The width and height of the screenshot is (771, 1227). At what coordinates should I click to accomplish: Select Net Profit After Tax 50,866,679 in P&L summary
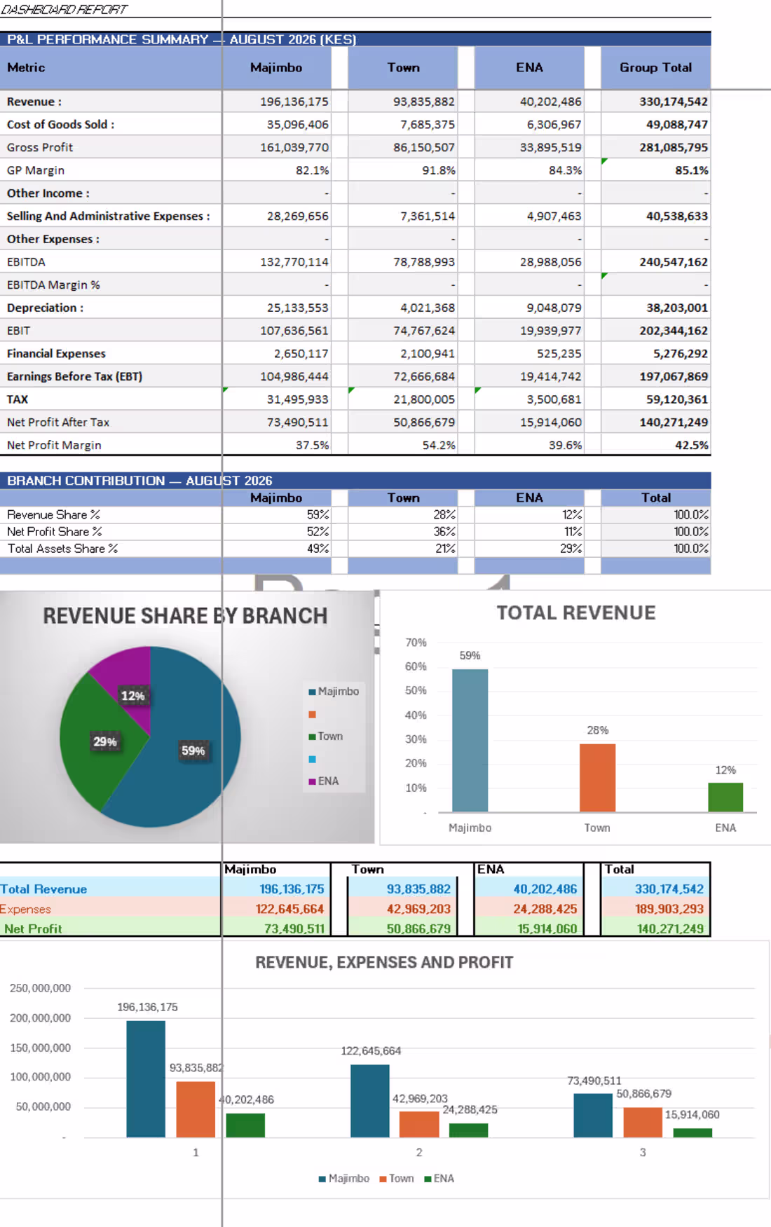[403, 423]
